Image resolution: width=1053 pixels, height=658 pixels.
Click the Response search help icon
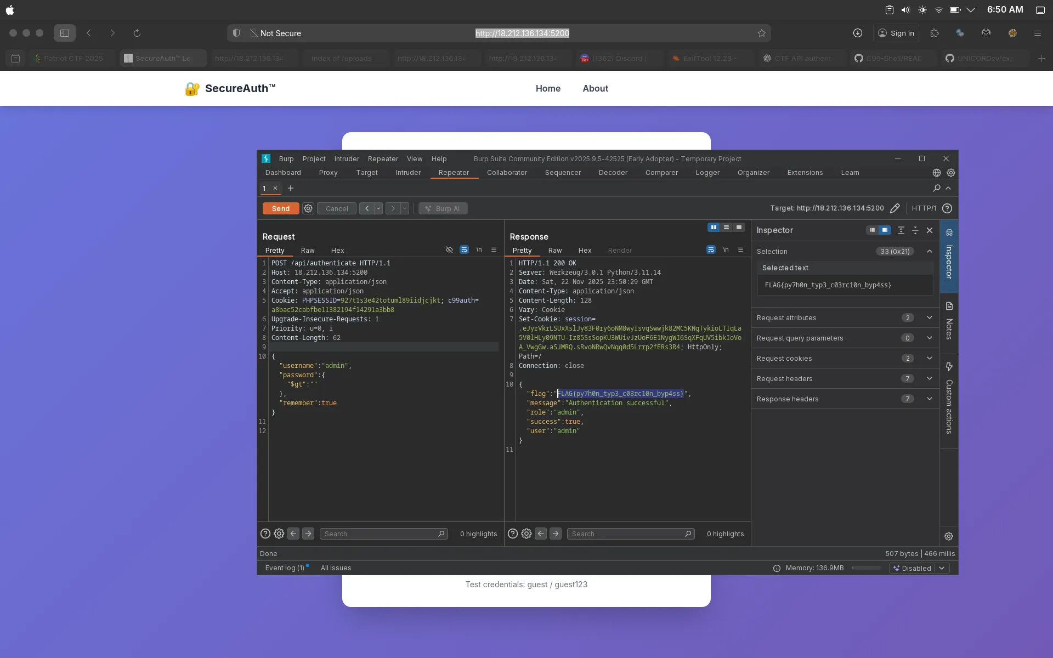point(513,534)
